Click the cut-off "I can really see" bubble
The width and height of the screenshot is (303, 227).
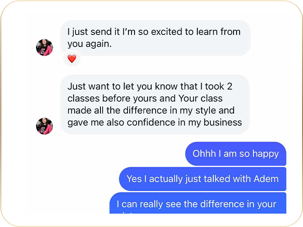tap(198, 203)
